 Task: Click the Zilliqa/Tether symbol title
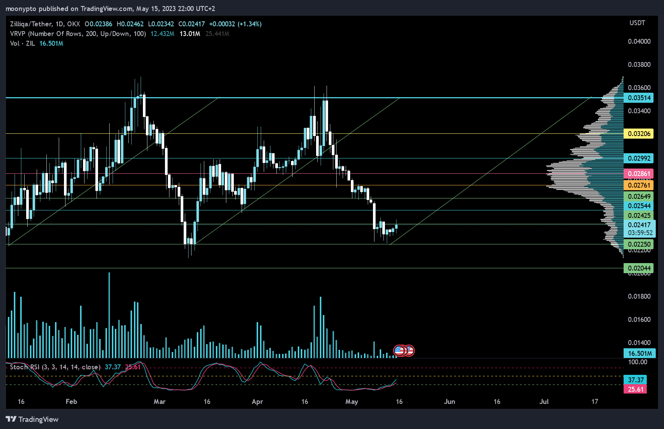45,24
